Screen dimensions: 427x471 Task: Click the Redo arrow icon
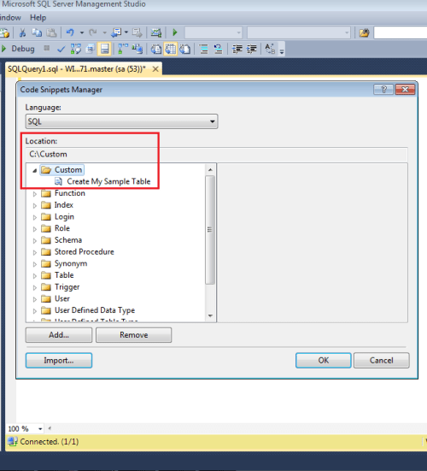pos(93,32)
